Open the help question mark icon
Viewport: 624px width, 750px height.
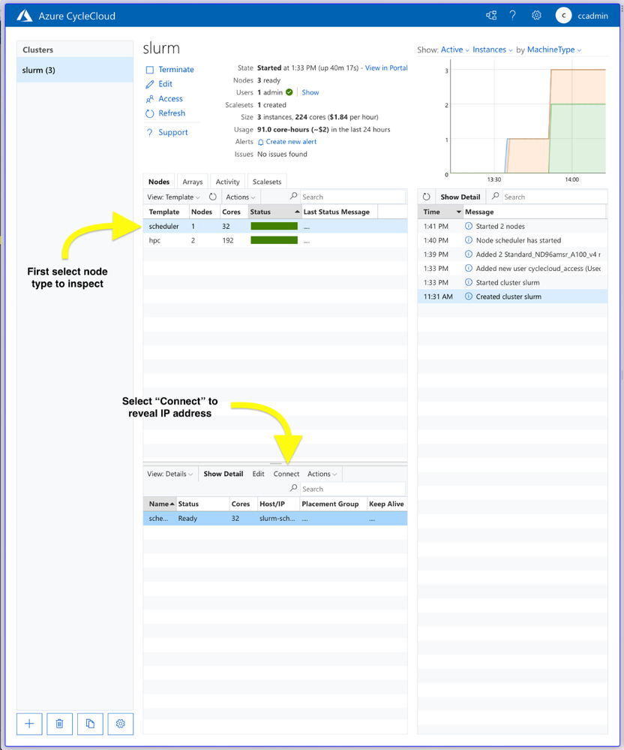tap(513, 15)
